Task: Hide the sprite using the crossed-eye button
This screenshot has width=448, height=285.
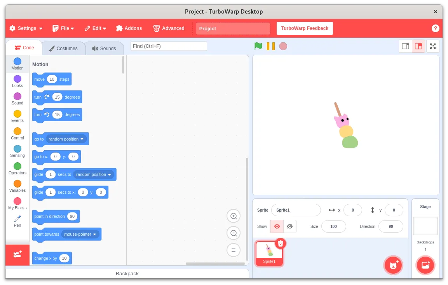Action: click(x=290, y=226)
